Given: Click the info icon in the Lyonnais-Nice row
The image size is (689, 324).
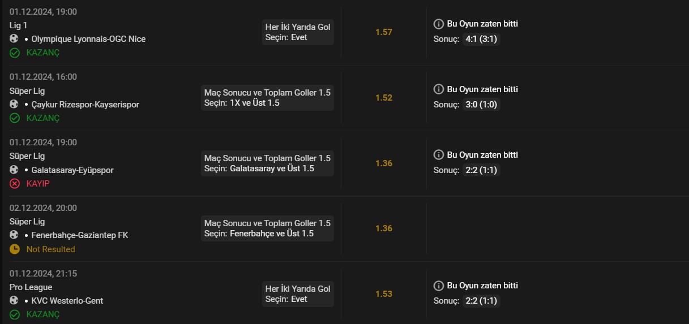Looking at the screenshot, I should (x=438, y=24).
